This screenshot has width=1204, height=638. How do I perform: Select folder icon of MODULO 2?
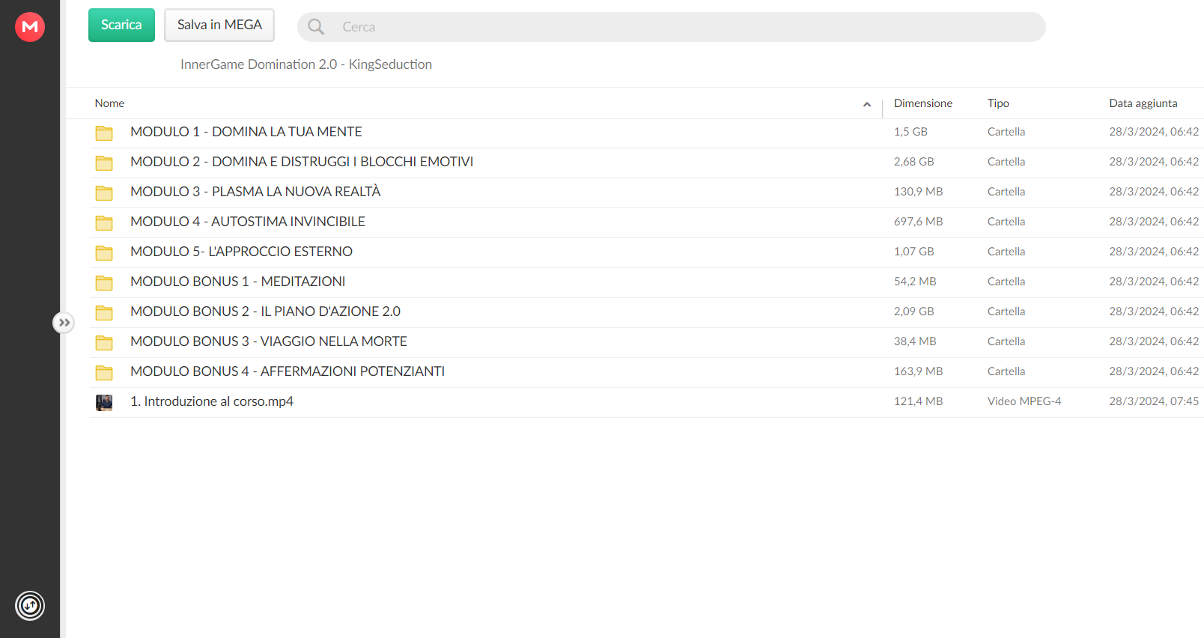coord(104,163)
